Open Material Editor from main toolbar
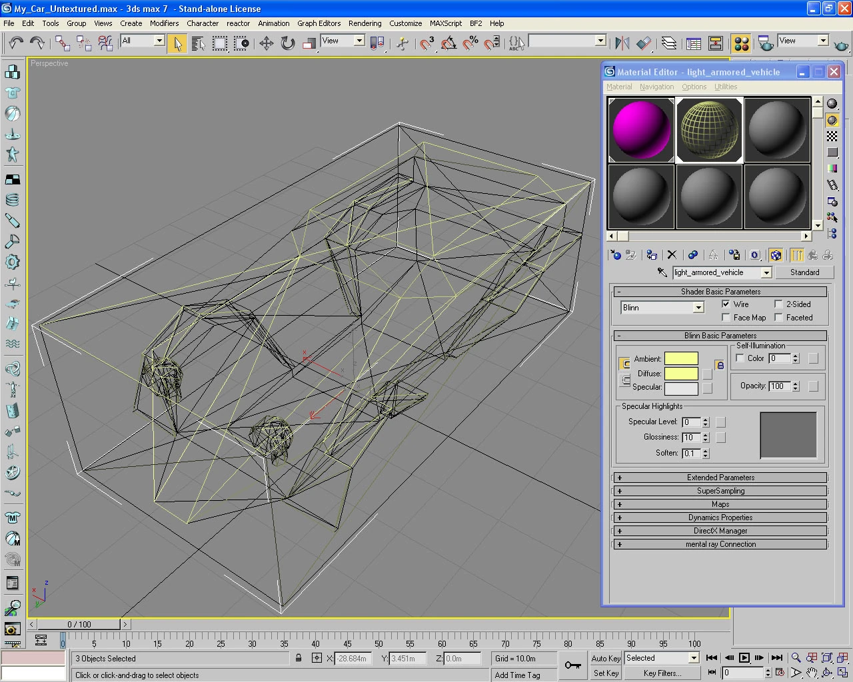Image resolution: width=853 pixels, height=682 pixels. [741, 44]
